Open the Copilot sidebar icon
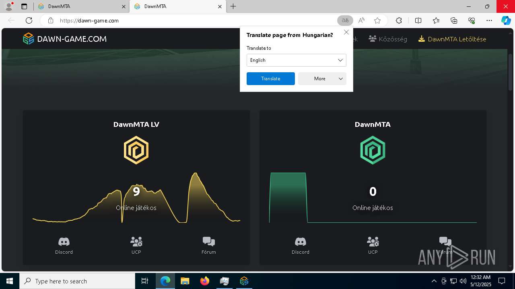Screen dimensions: 515x289 tap(506, 20)
